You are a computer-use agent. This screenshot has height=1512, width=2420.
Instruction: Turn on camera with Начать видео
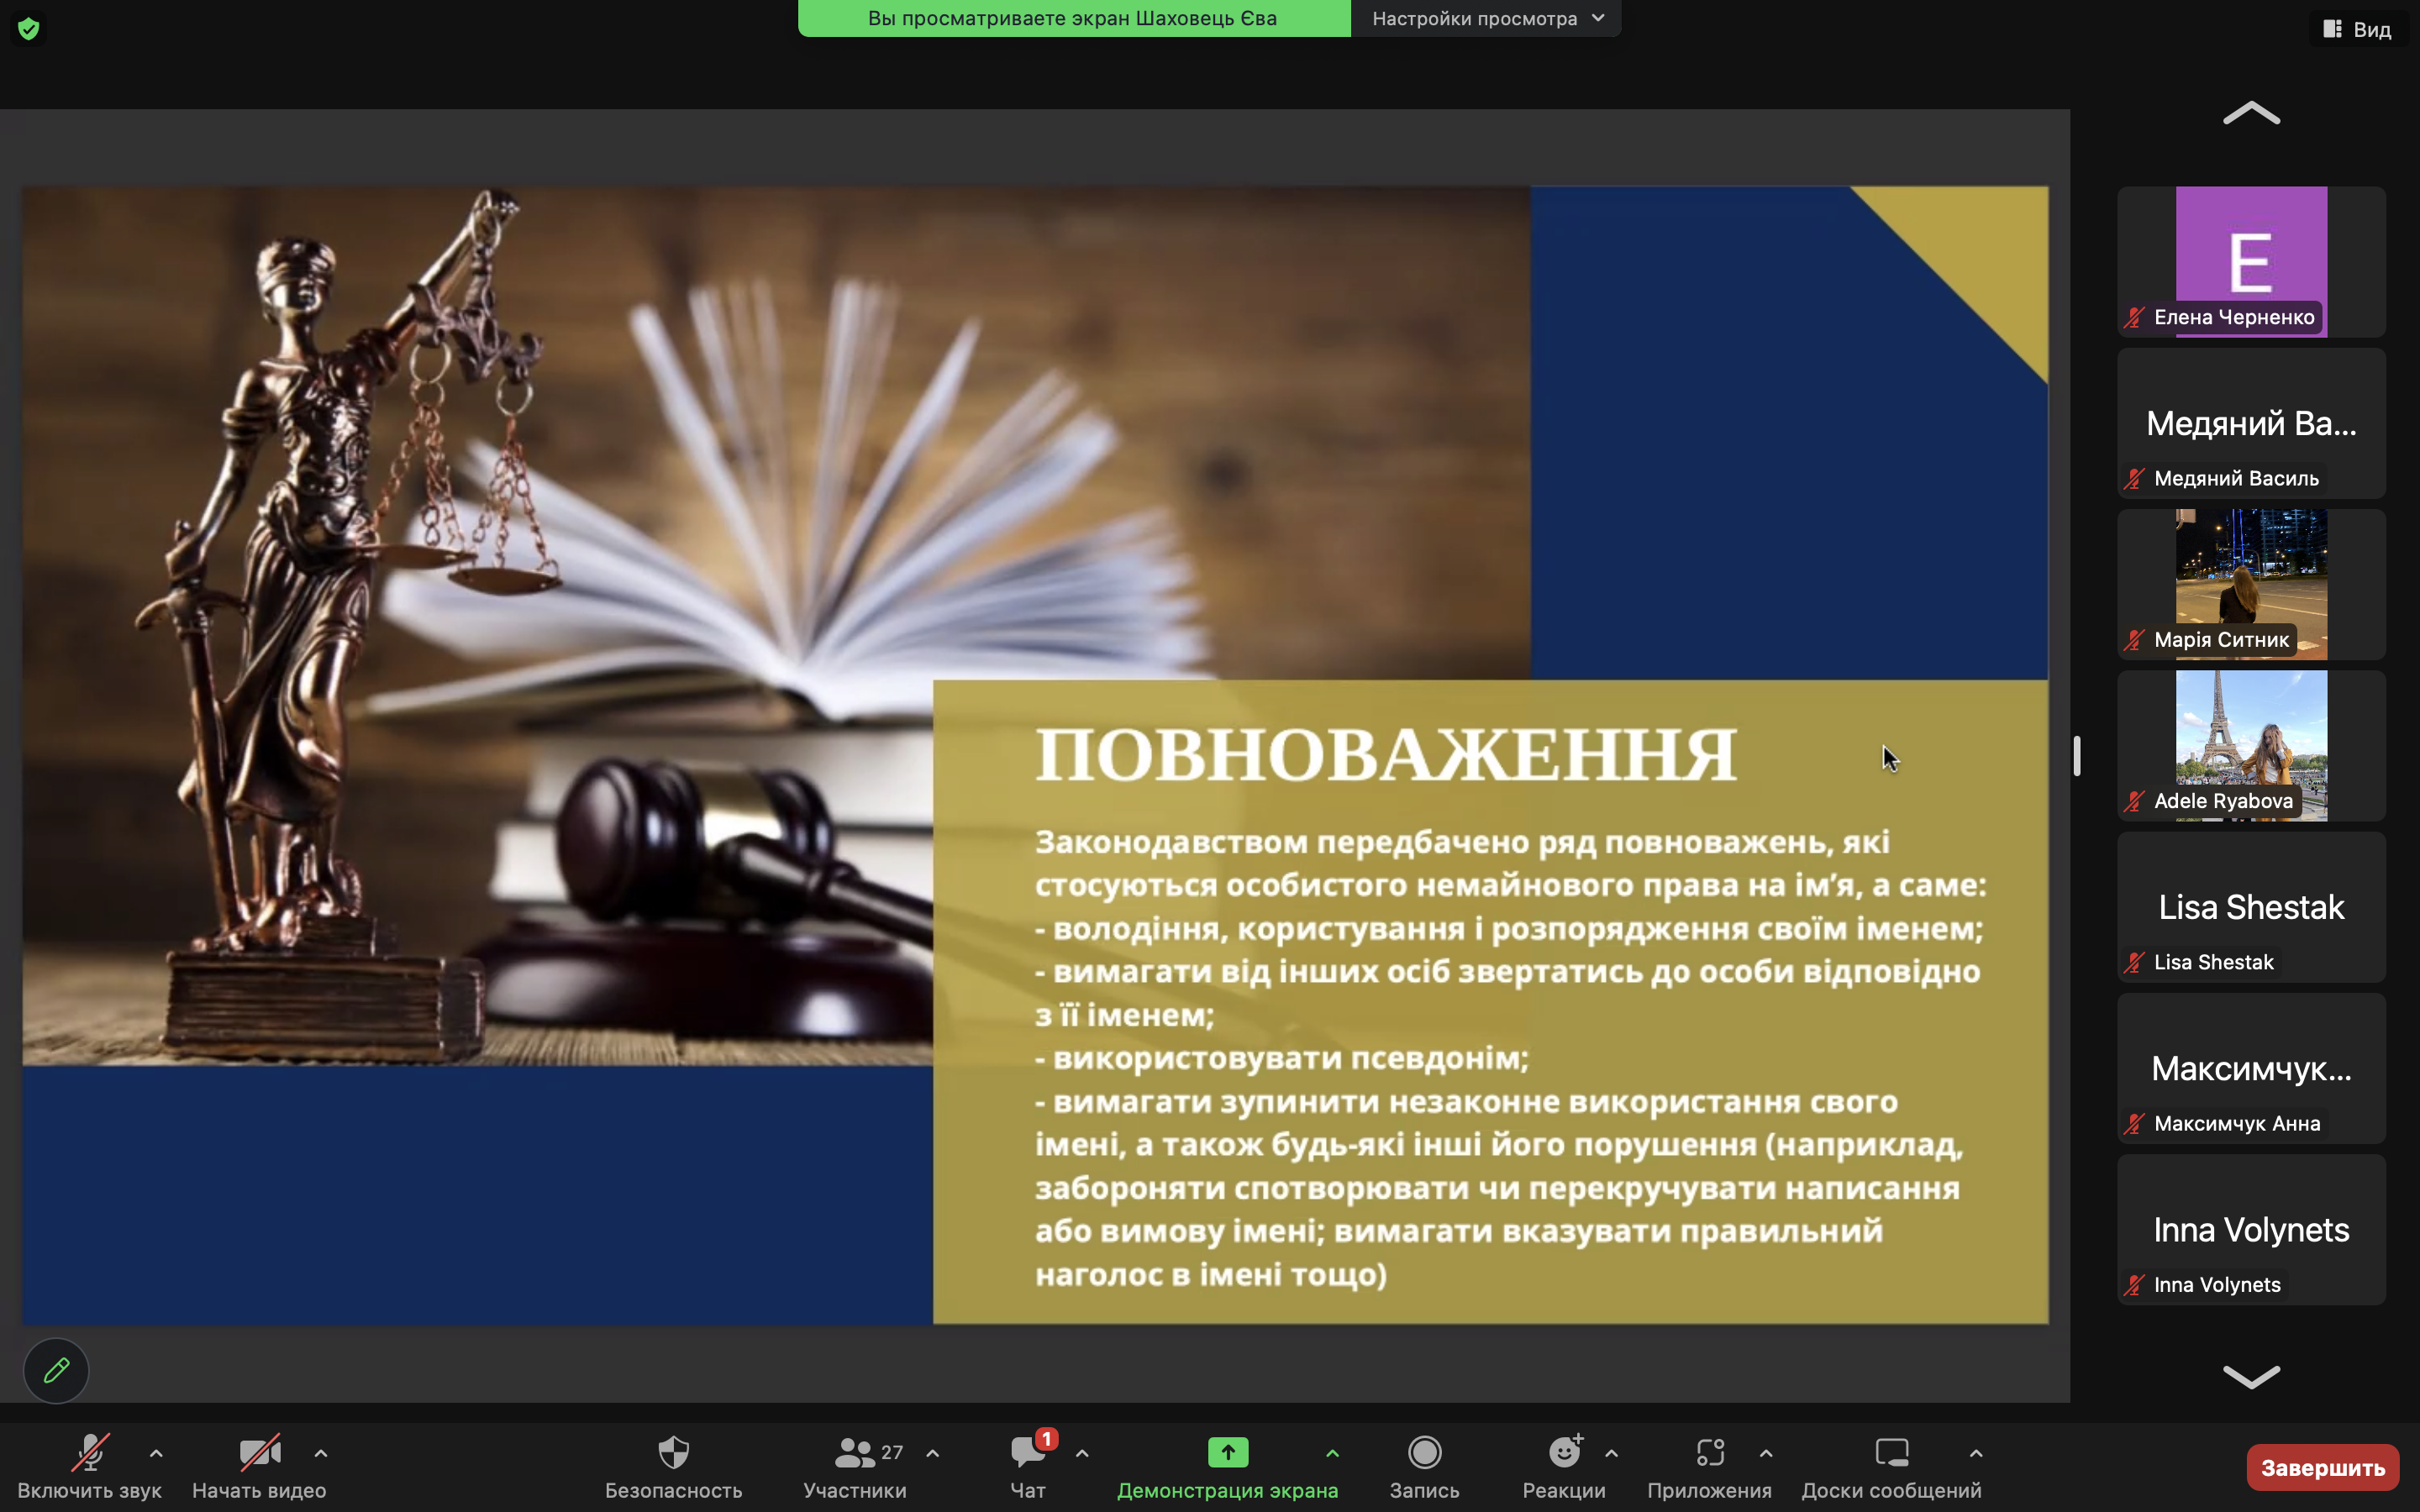pos(259,1466)
